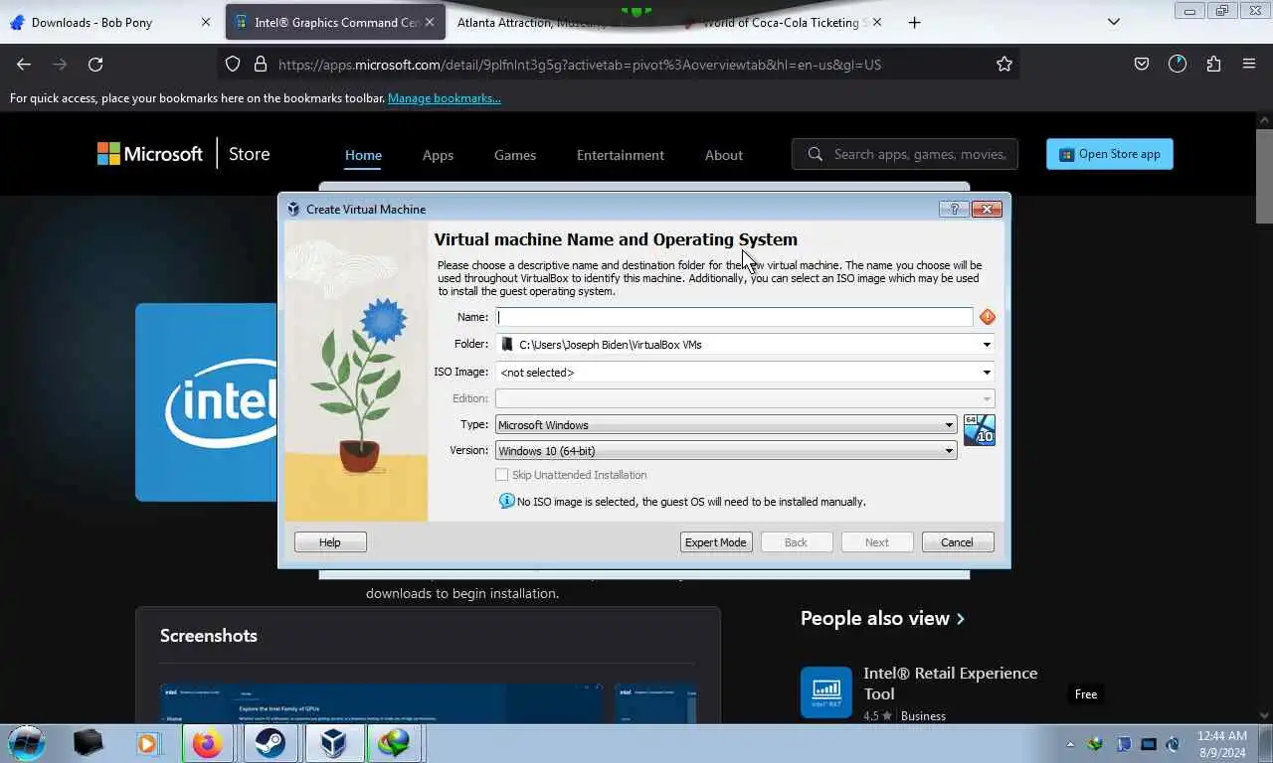Toggle Skip Unattended Installation checkbox
Image resolution: width=1273 pixels, height=763 pixels.
pyautogui.click(x=502, y=475)
